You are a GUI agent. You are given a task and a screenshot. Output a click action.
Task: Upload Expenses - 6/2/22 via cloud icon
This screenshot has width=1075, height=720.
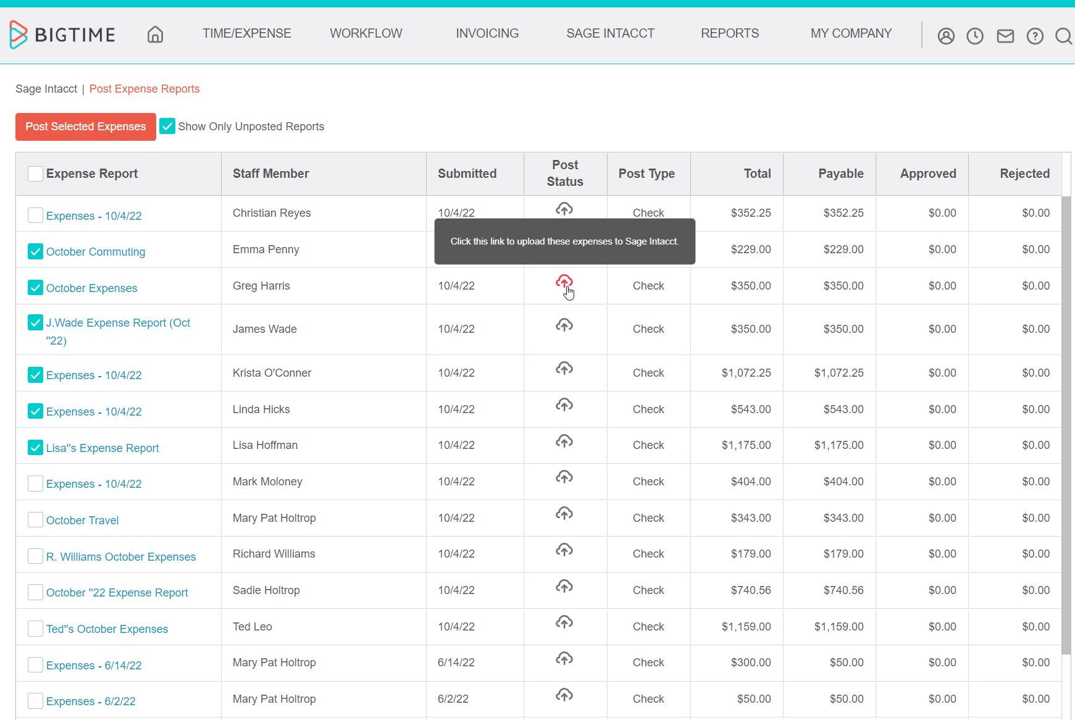pyautogui.click(x=564, y=695)
